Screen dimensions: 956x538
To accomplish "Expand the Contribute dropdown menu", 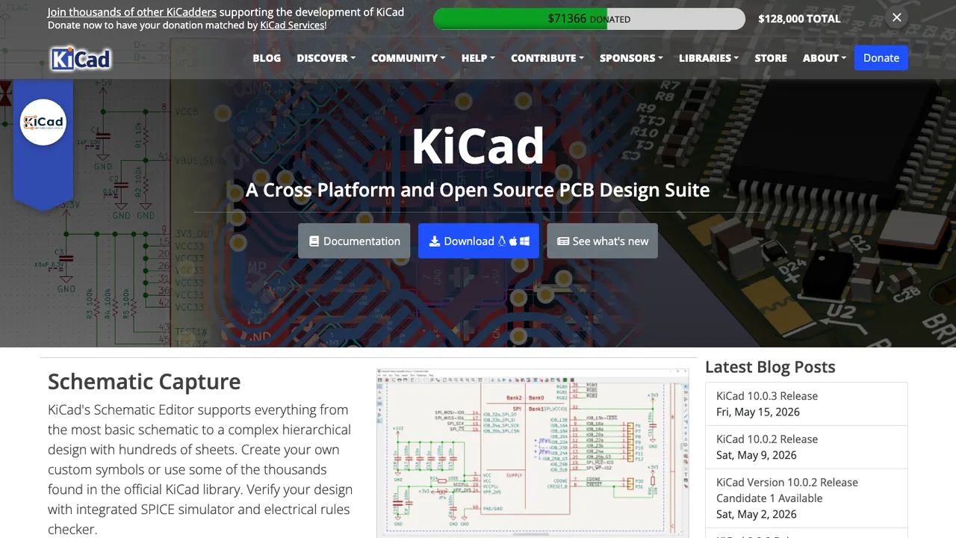I will click(547, 58).
